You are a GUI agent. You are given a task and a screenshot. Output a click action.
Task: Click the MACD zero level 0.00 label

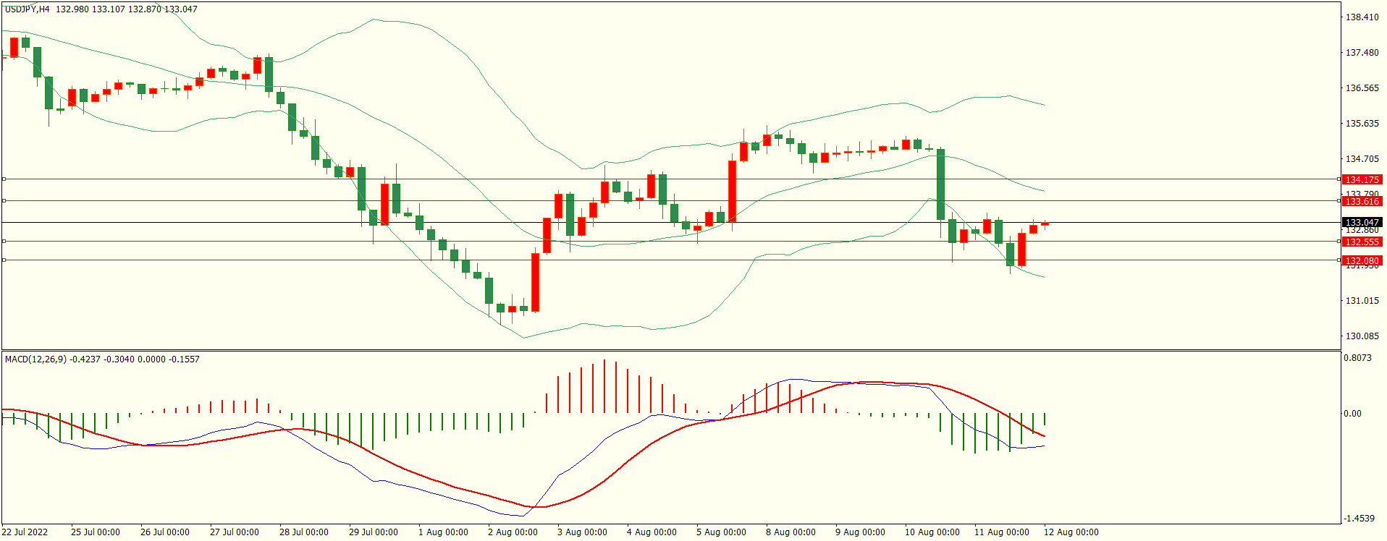(1352, 414)
